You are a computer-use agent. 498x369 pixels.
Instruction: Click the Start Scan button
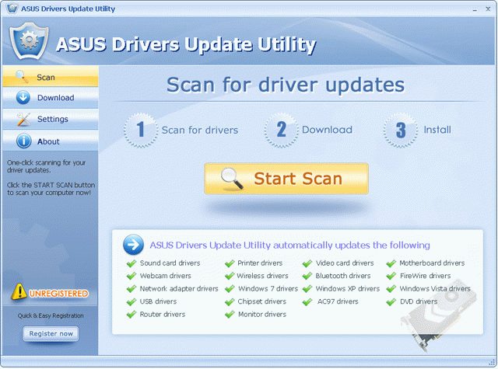[286, 179]
